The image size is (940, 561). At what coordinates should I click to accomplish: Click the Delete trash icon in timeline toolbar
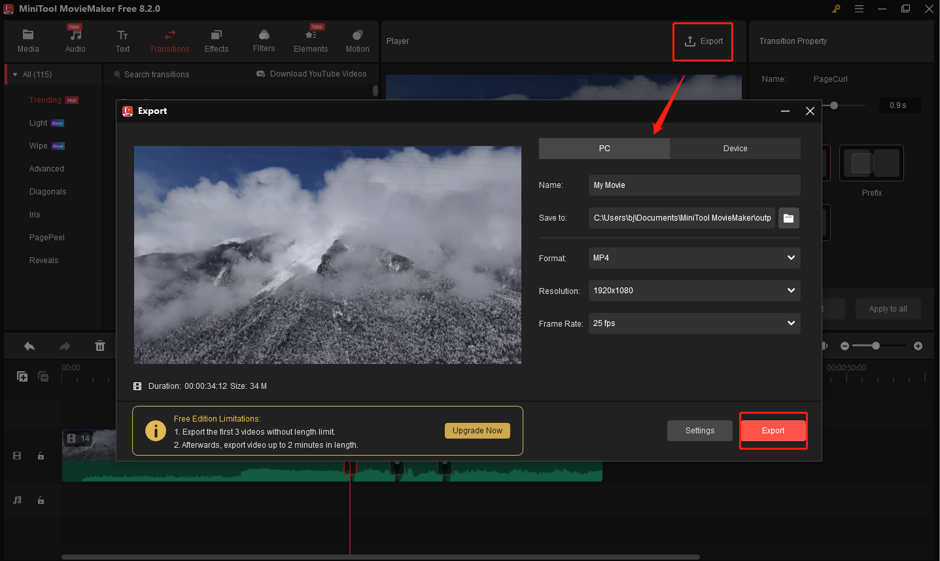(x=100, y=346)
